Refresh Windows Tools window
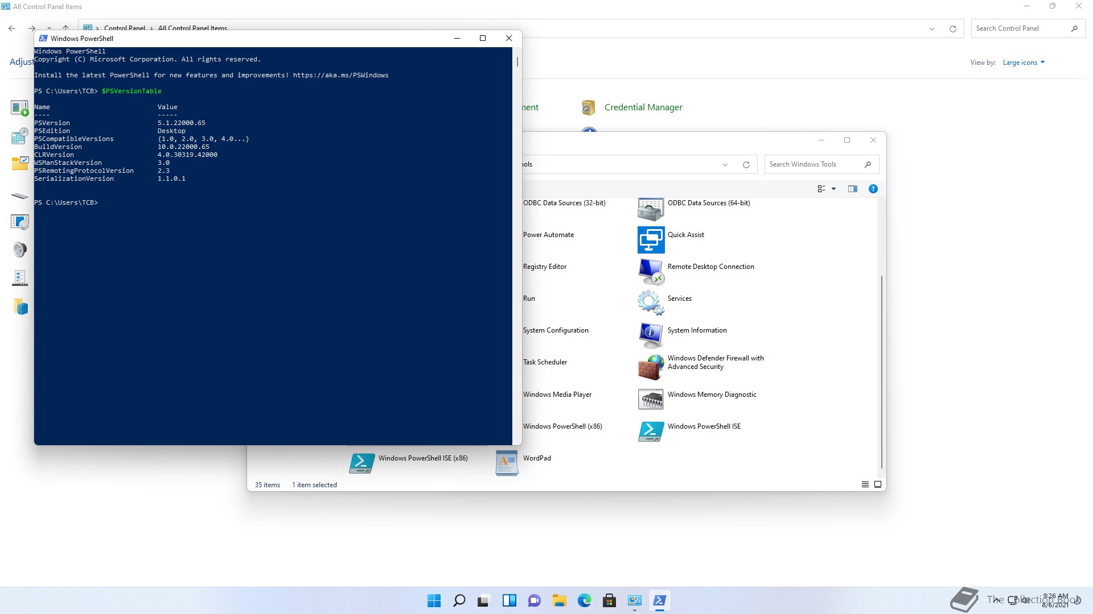The image size is (1093, 614). coord(746,165)
